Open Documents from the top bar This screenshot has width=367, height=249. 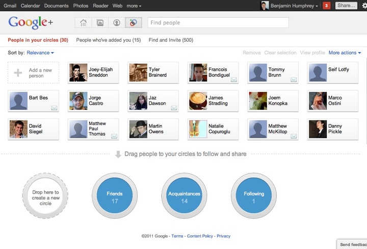(x=57, y=6)
